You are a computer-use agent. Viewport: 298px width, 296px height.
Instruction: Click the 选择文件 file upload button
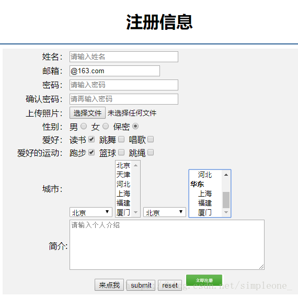point(87,113)
